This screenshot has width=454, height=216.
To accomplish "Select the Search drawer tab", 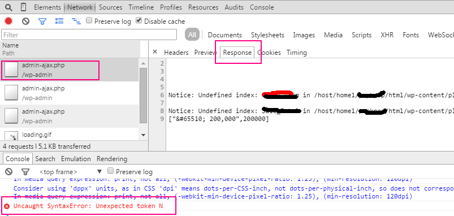I will pyautogui.click(x=45, y=159).
